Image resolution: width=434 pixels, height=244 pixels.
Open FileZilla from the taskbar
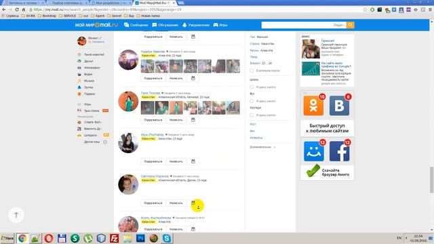click(x=114, y=238)
